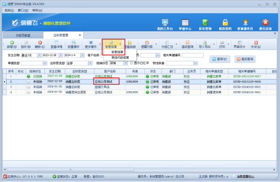This screenshot has height=182, width=280.
Task: Click the 批量操作 toolbar icon
Action: [x=74, y=44]
